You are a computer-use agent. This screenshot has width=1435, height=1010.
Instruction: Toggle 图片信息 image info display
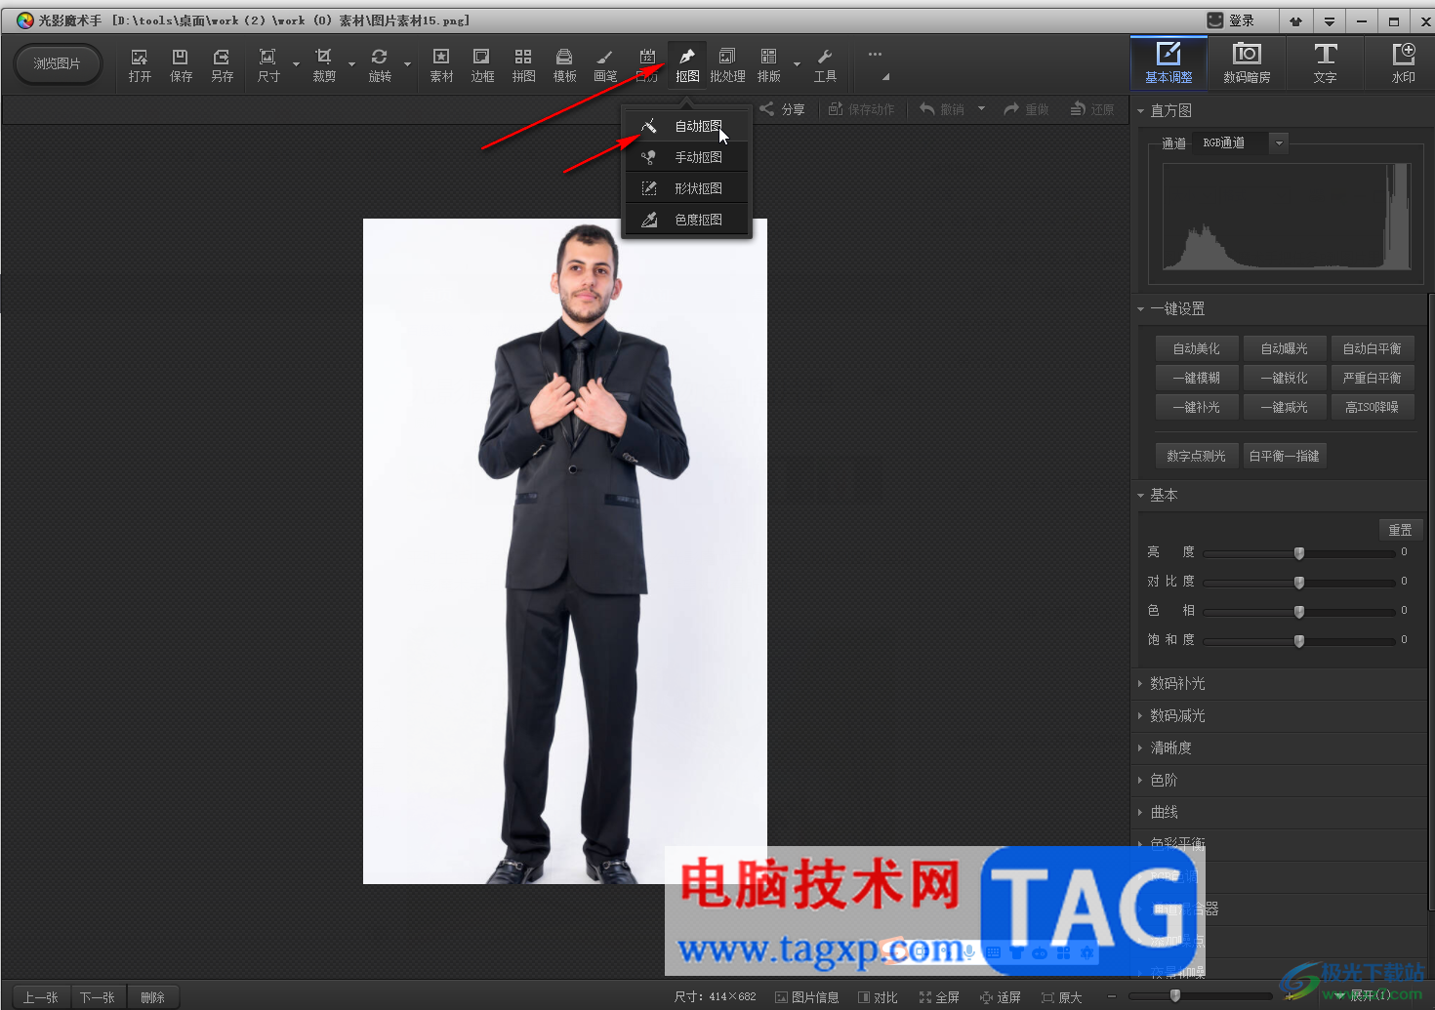coord(807,997)
